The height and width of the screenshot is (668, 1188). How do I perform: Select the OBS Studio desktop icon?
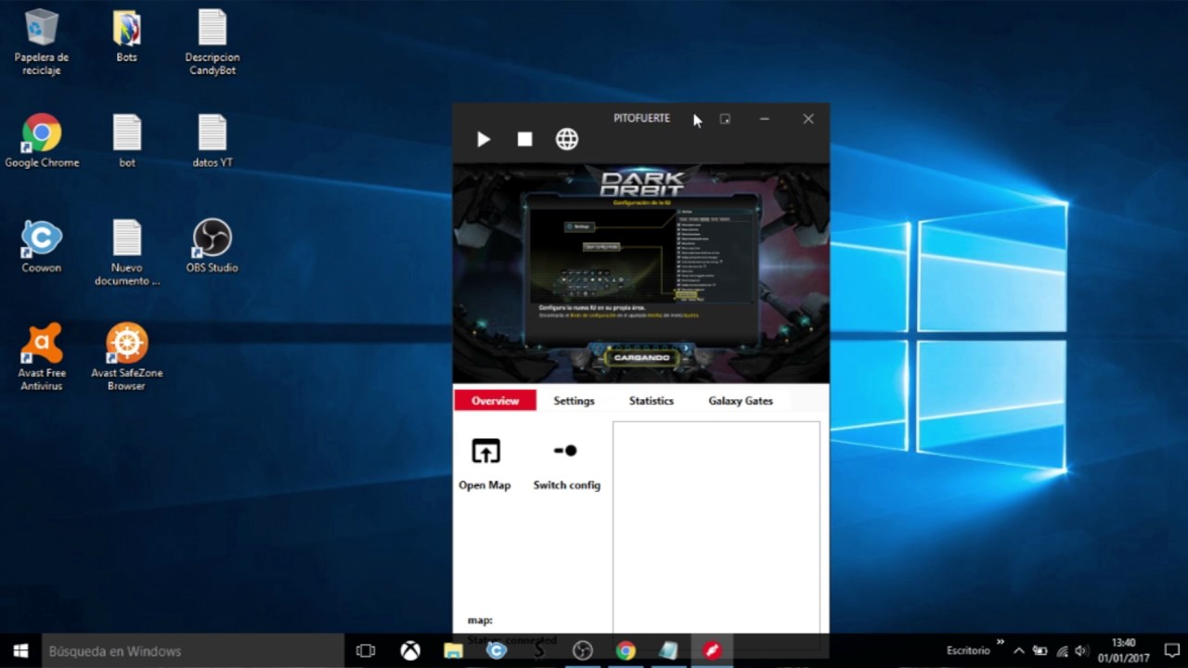[x=212, y=247]
